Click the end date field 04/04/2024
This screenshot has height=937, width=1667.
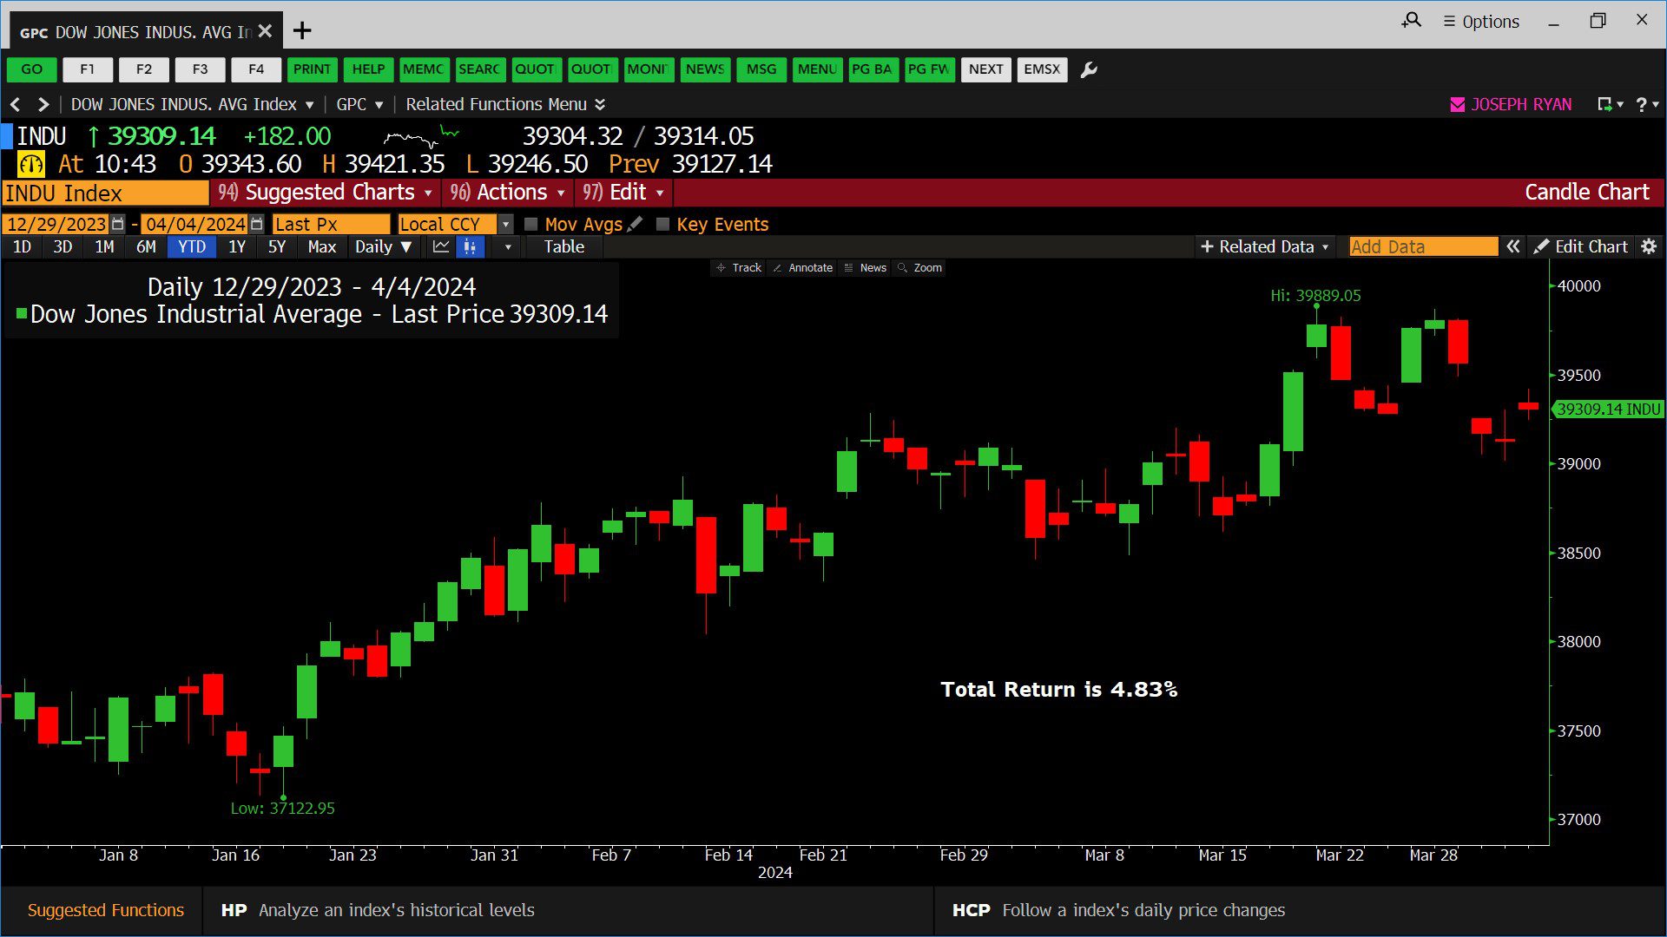coord(194,224)
